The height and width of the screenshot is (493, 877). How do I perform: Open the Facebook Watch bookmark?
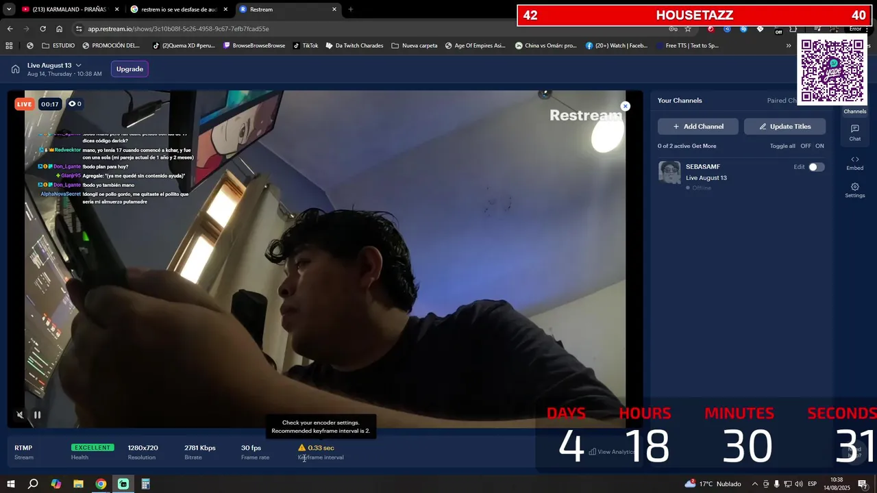(x=616, y=46)
